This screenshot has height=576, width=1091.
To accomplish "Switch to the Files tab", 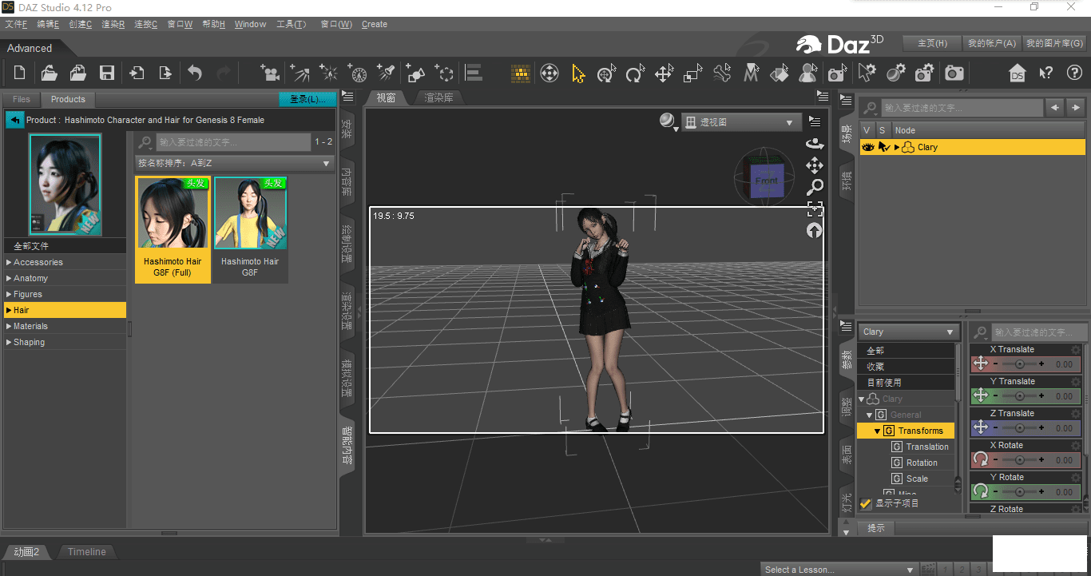I will click(22, 99).
